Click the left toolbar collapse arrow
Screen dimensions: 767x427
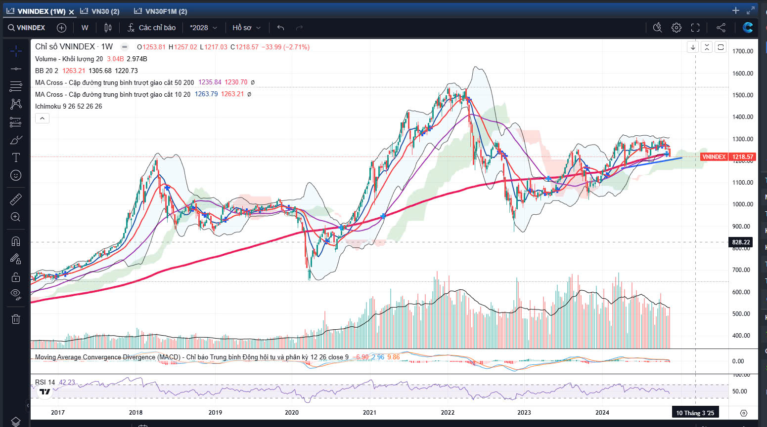pyautogui.click(x=28, y=405)
